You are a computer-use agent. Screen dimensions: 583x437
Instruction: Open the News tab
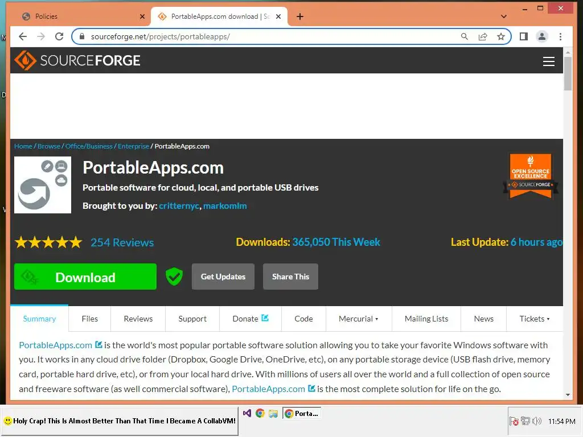(x=483, y=319)
